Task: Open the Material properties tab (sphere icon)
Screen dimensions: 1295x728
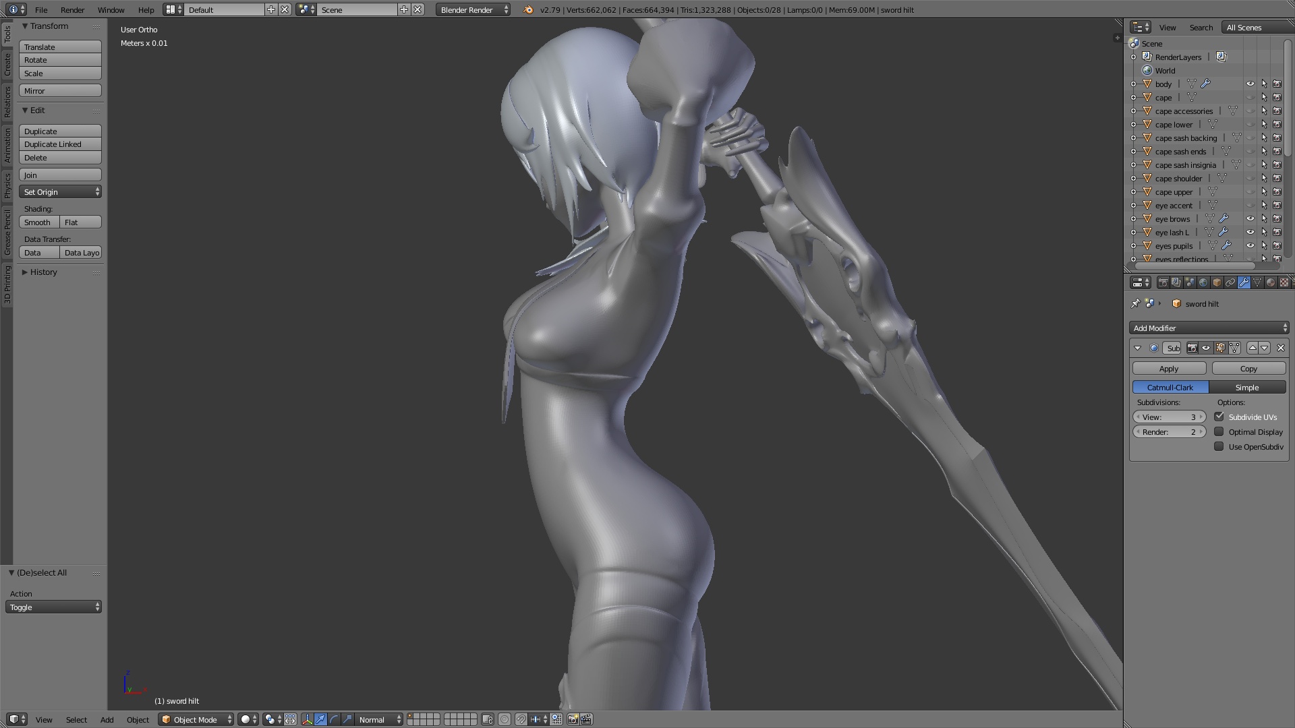Action: pyautogui.click(x=1271, y=282)
